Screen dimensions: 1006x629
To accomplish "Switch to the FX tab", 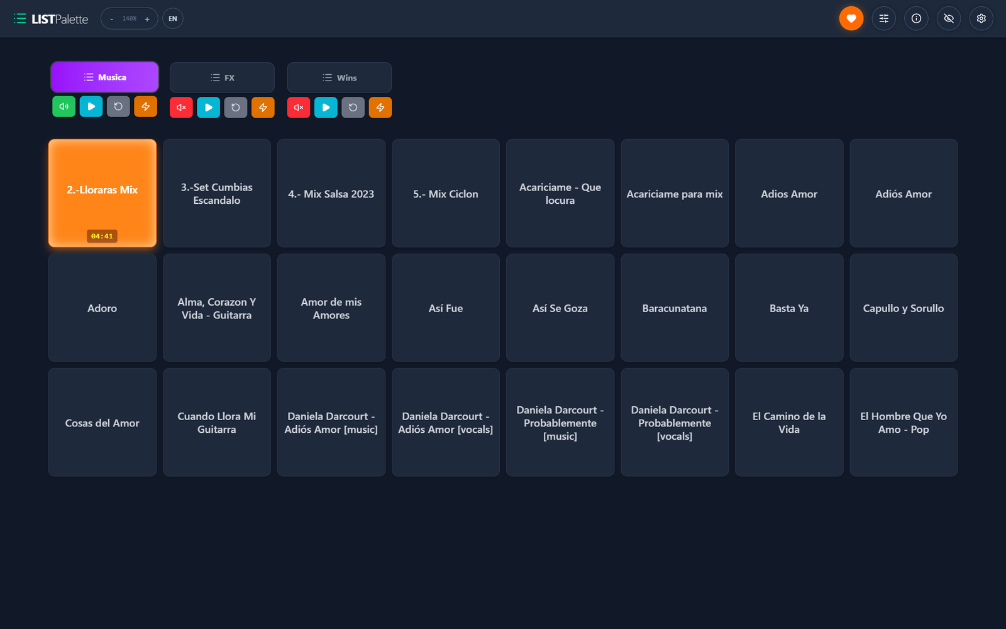I will click(x=221, y=77).
